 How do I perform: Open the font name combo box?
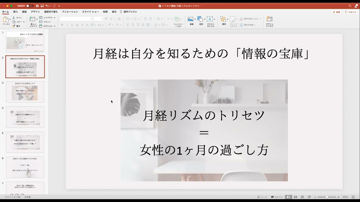coord(76,19)
